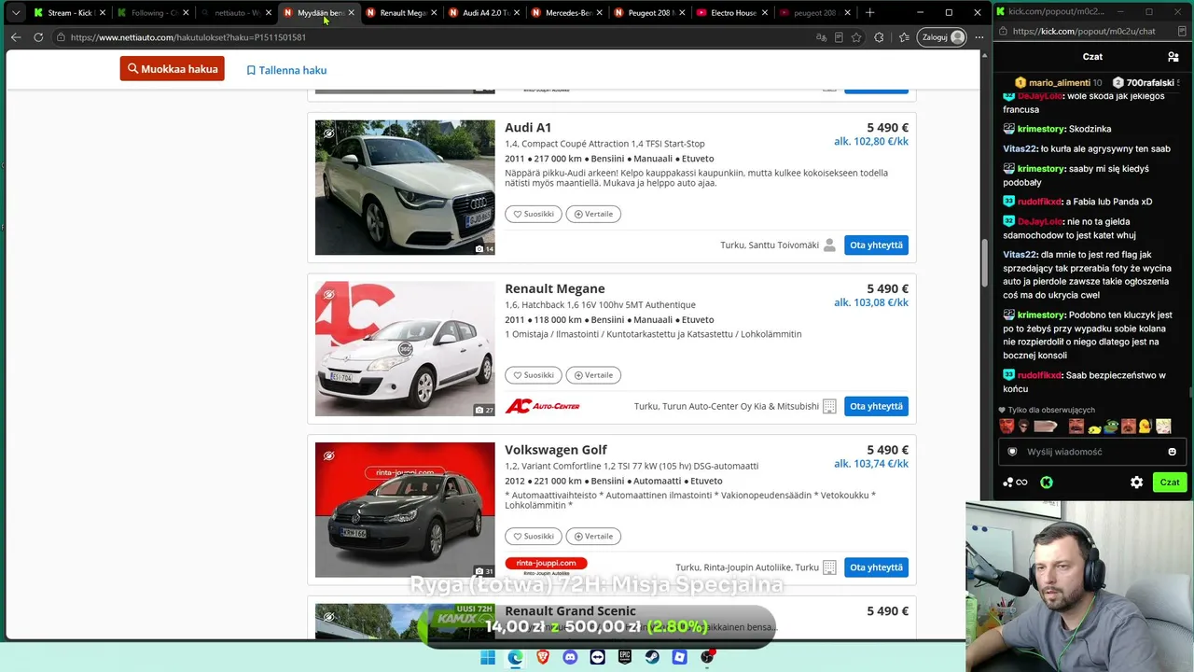This screenshot has height=672, width=1194.
Task: Toggle hide-listing eye on Volkswagen Golf photo
Action: point(328,456)
